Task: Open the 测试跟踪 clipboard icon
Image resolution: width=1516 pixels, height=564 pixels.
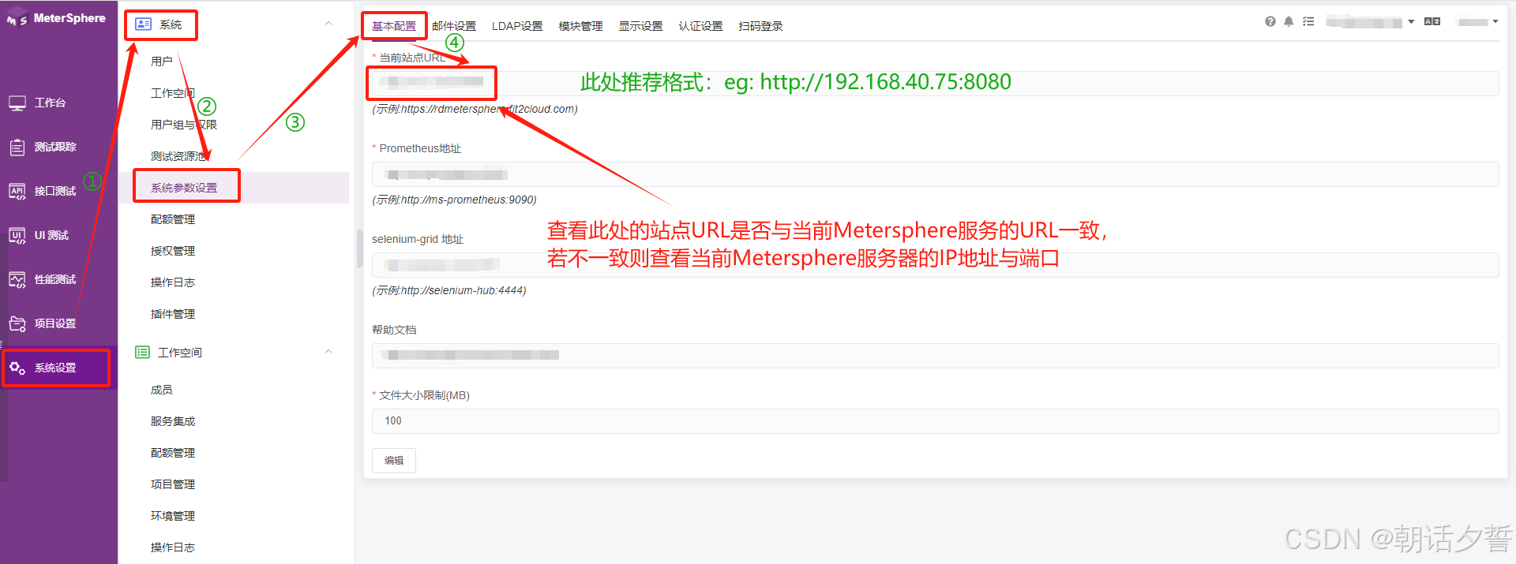Action: pos(17,147)
